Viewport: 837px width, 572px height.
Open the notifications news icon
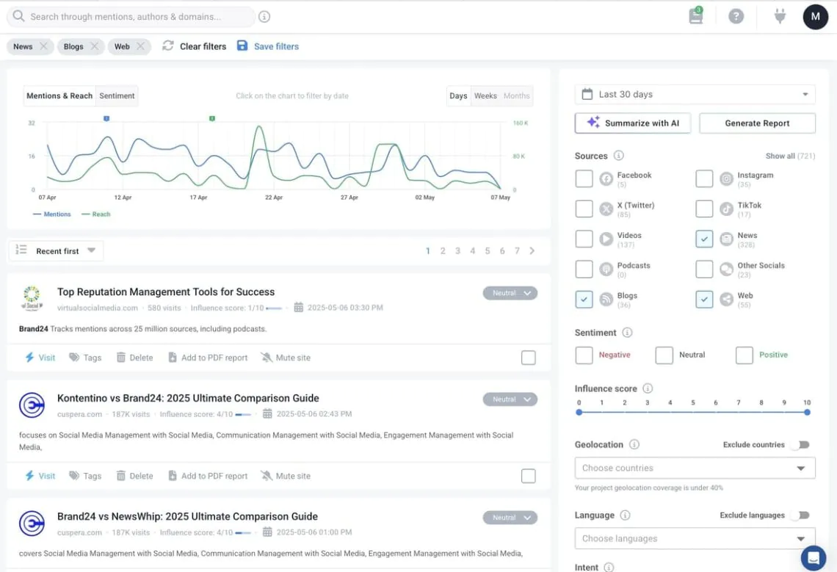695,16
